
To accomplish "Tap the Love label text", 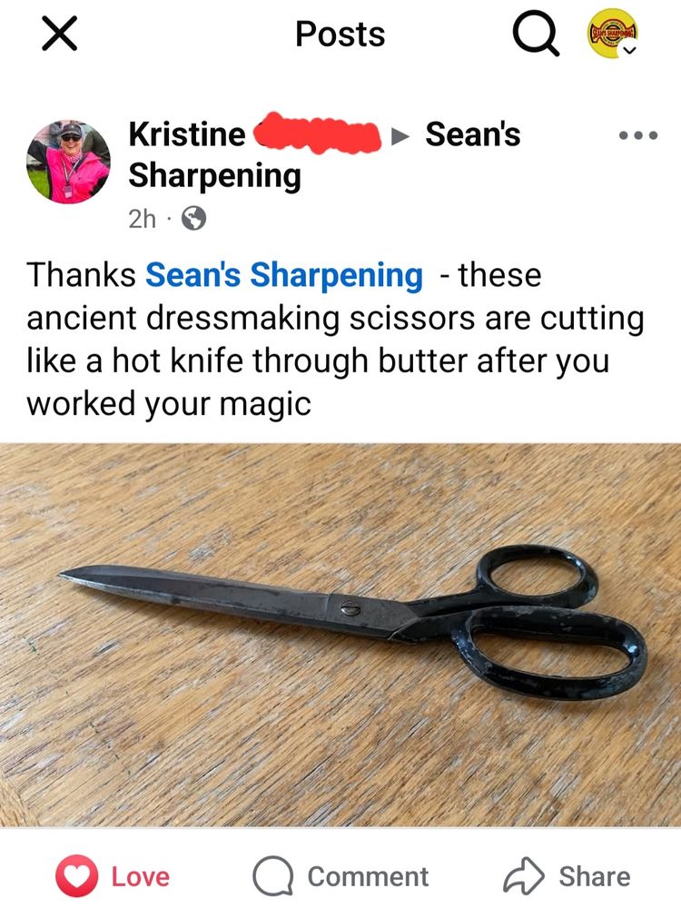I will pyautogui.click(x=141, y=877).
